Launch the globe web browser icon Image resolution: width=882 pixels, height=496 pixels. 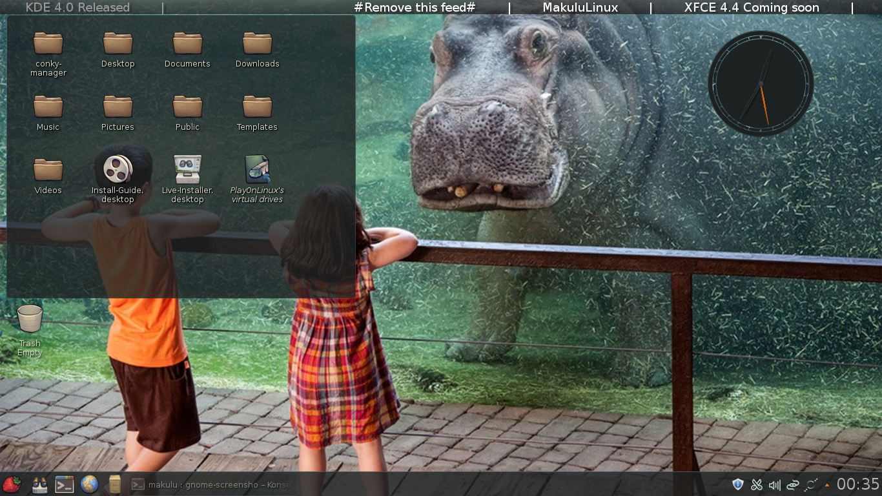(x=89, y=484)
